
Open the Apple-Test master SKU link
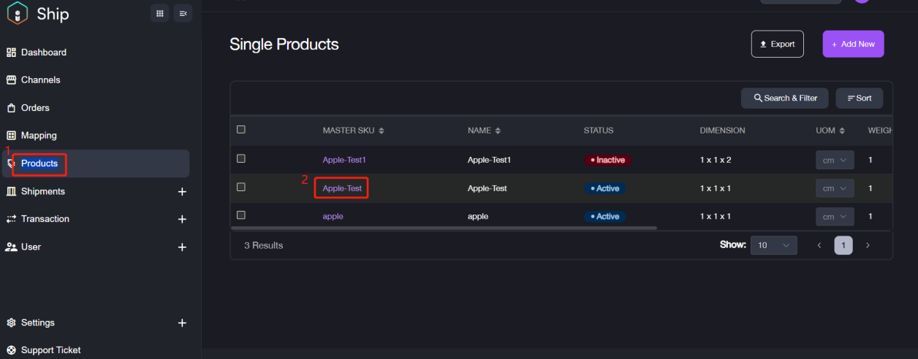342,188
